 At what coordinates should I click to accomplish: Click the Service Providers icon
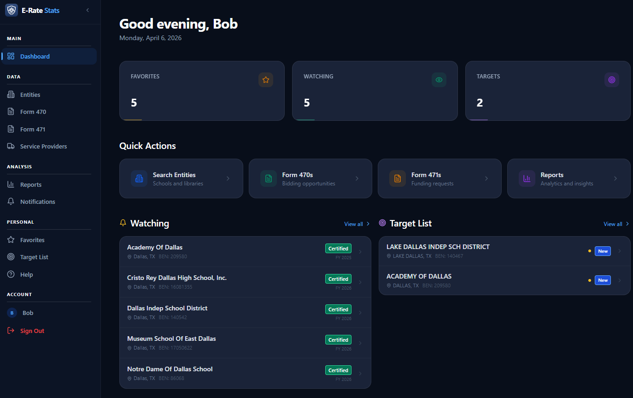pos(11,146)
